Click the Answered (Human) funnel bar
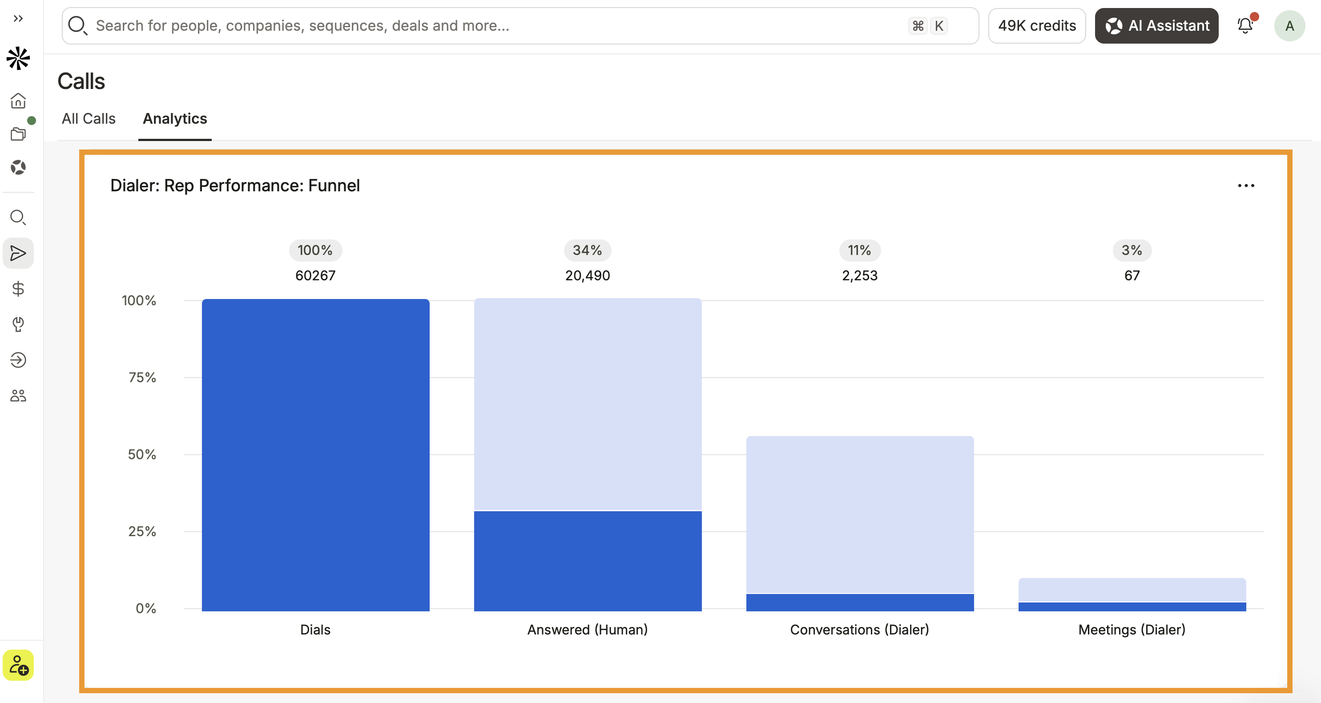The height and width of the screenshot is (703, 1321). [588, 455]
